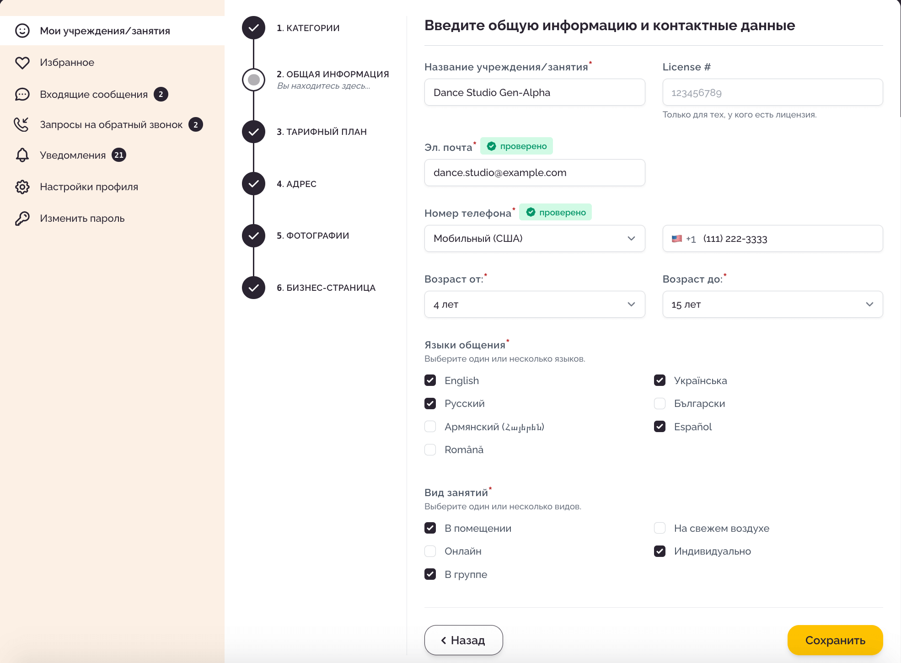The image size is (901, 663).
Task: Click the phone number field (111) 222-3333
Action: 772,239
